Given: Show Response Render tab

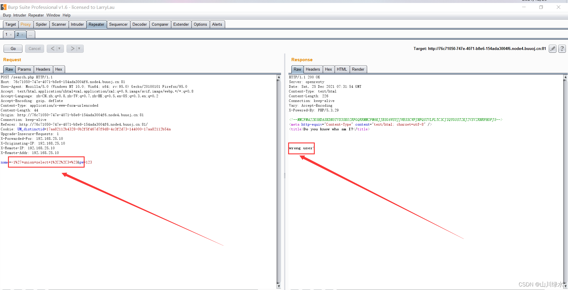Looking at the screenshot, I should [x=358, y=69].
